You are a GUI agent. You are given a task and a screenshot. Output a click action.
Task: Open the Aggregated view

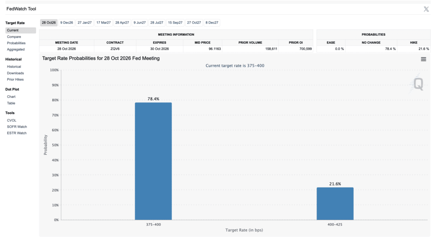16,50
